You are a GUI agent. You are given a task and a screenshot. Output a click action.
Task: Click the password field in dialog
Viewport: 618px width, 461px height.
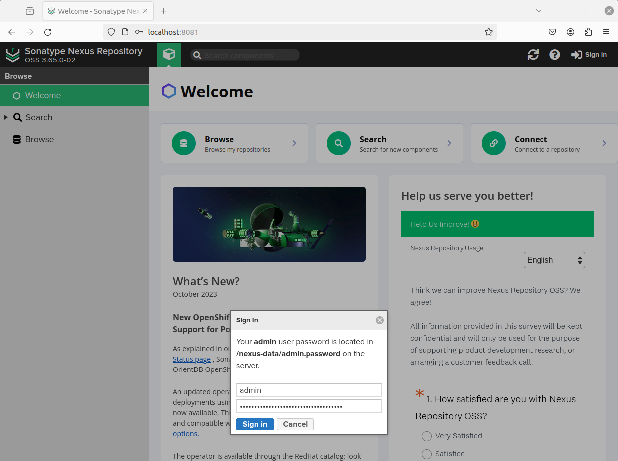309,406
